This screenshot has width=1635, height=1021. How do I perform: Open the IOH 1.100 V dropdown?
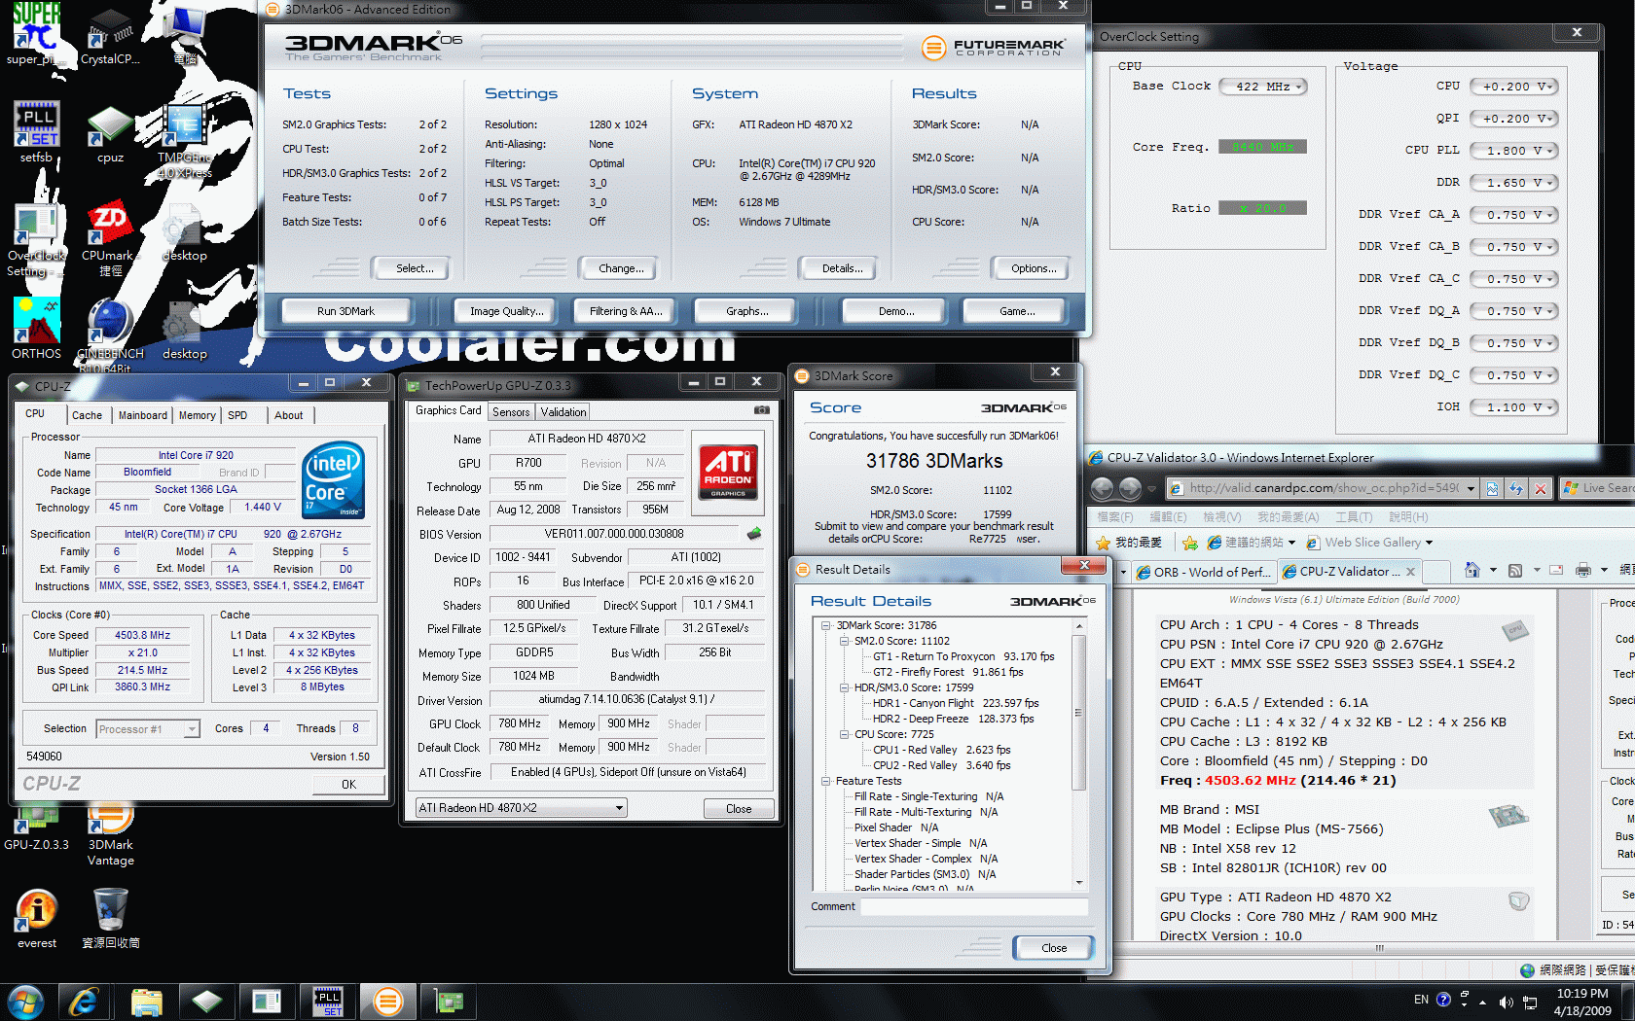[1514, 407]
